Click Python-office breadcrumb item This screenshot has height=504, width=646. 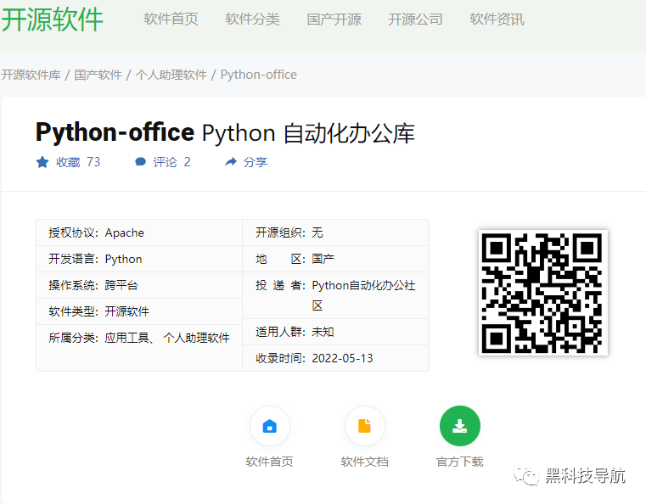258,75
